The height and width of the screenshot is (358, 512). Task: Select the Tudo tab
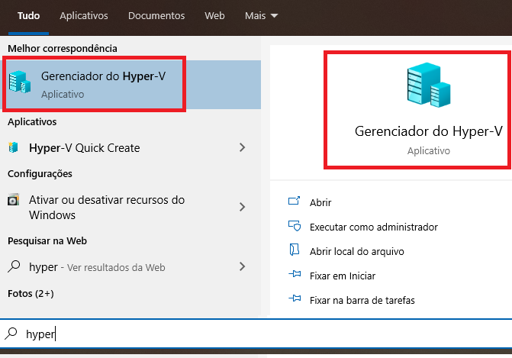pyautogui.click(x=28, y=15)
